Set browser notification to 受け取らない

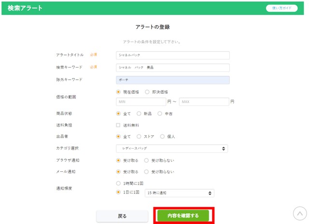(x=147, y=160)
